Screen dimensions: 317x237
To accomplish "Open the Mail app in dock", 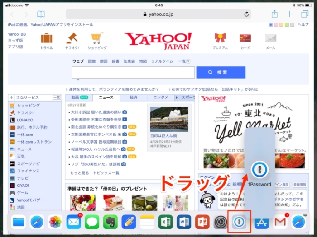I will [73, 222].
